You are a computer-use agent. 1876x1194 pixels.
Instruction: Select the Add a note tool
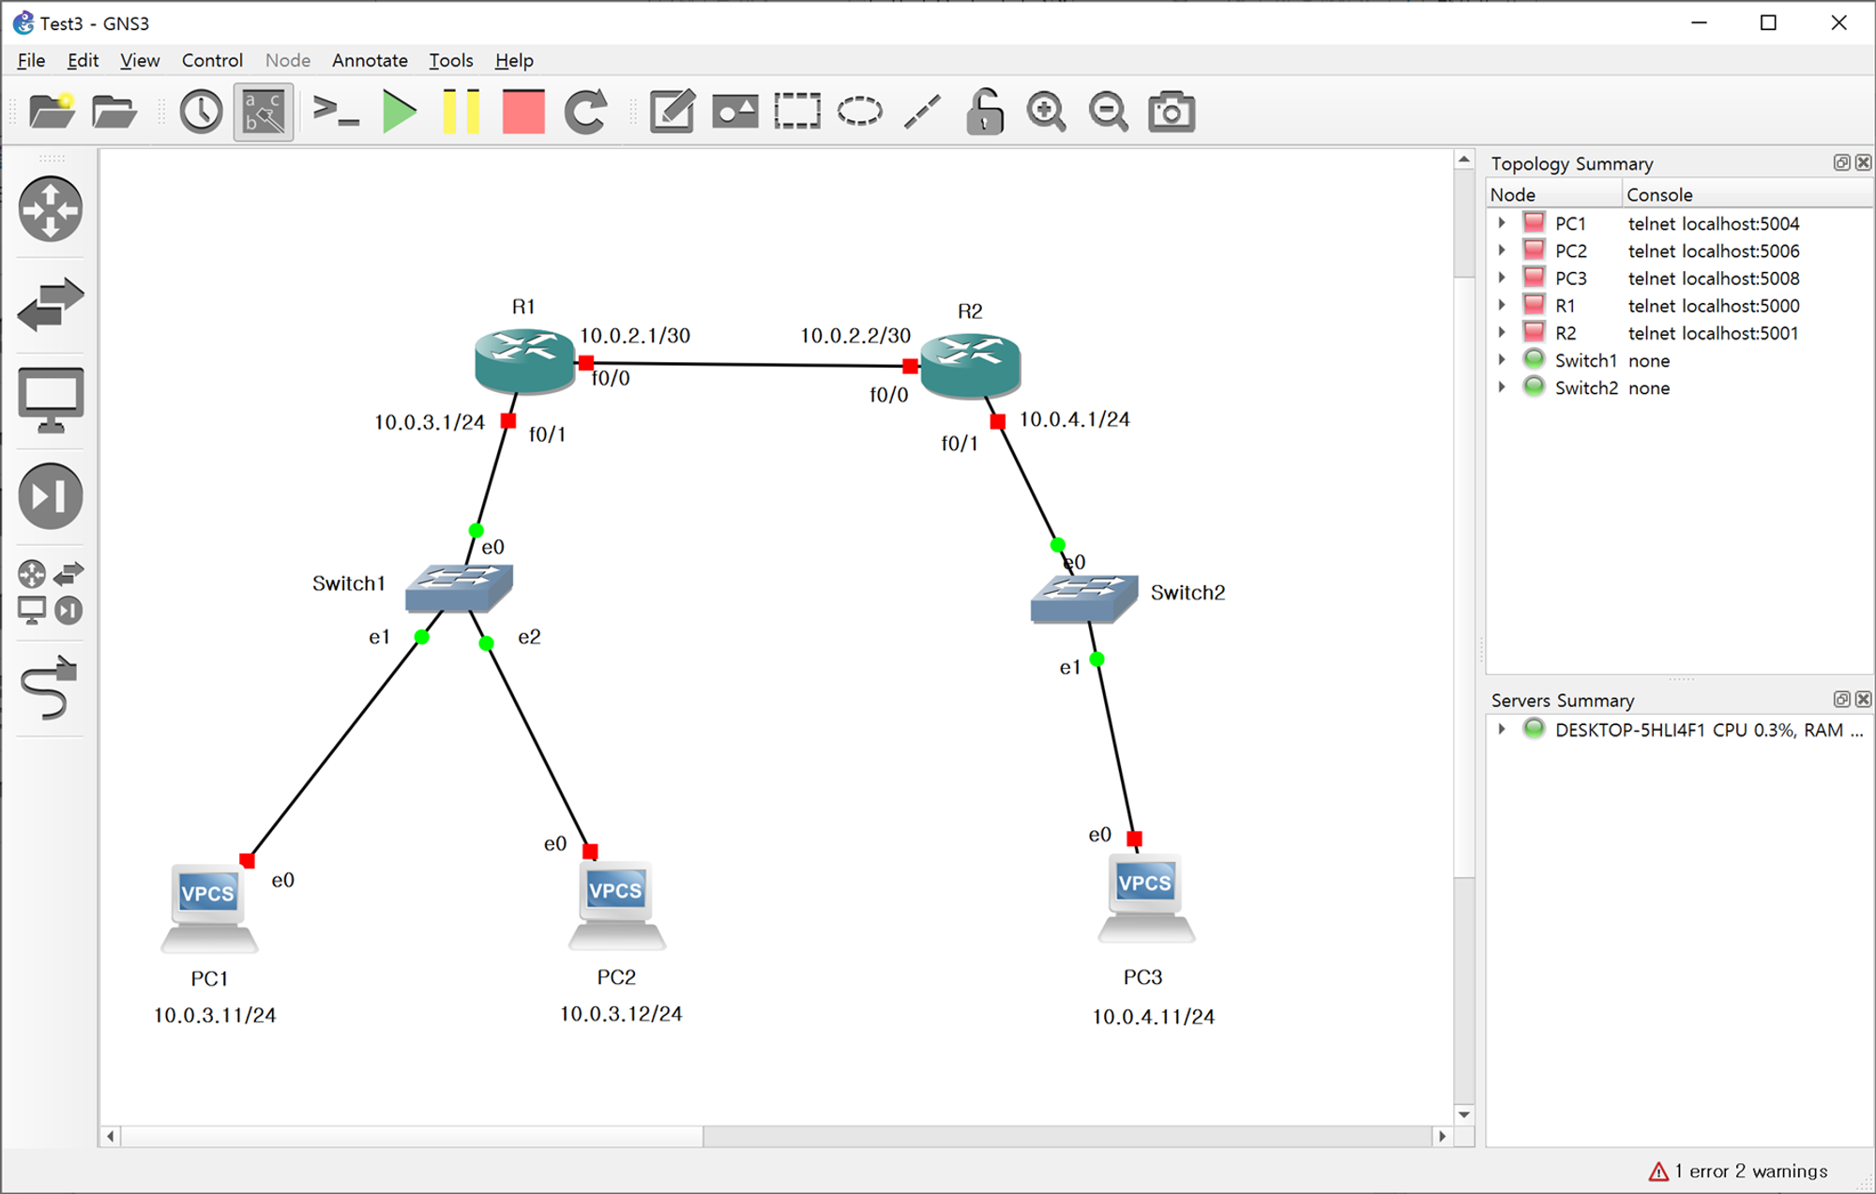click(672, 112)
